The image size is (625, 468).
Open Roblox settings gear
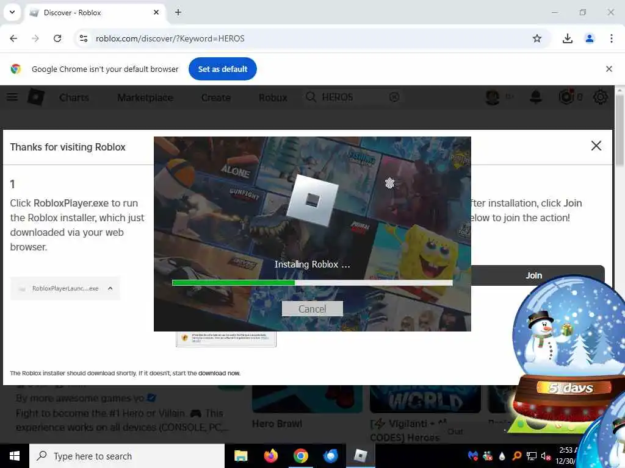click(601, 97)
